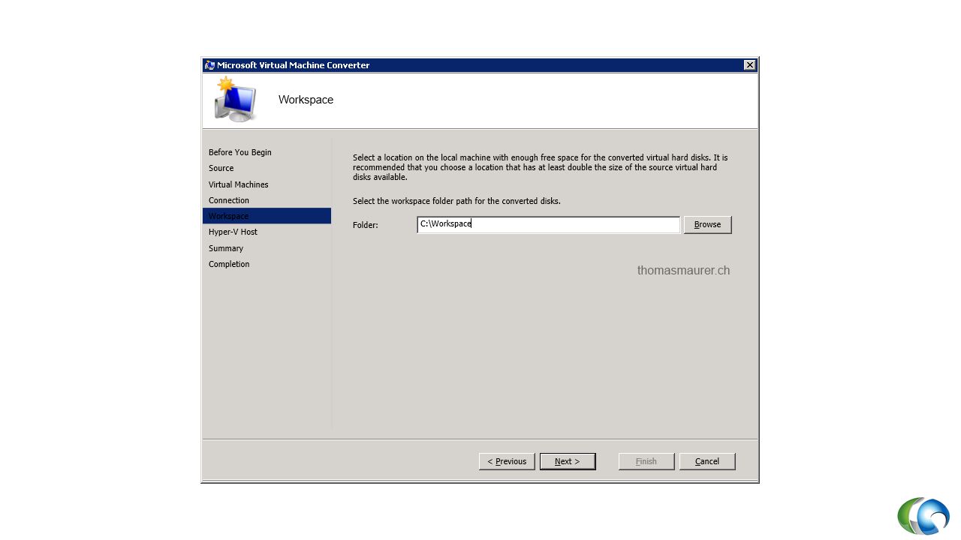Screen dimensions: 961x540
Task: Open the Summary step
Action: point(226,248)
